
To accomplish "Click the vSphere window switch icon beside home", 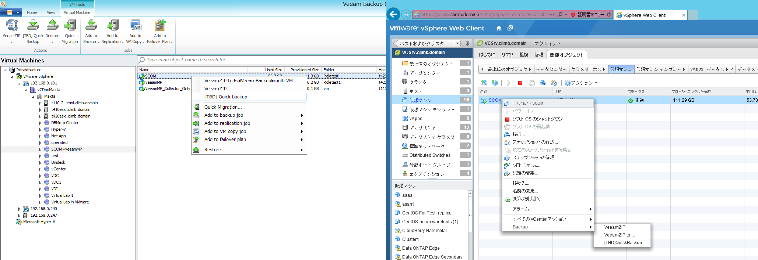I will coord(510,28).
